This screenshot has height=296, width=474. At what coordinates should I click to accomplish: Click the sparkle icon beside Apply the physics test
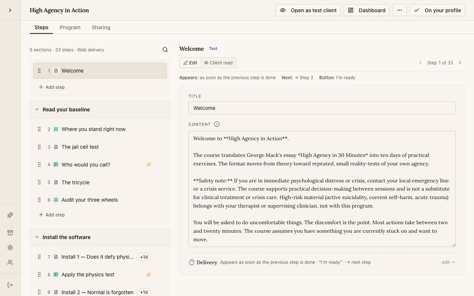(149, 275)
